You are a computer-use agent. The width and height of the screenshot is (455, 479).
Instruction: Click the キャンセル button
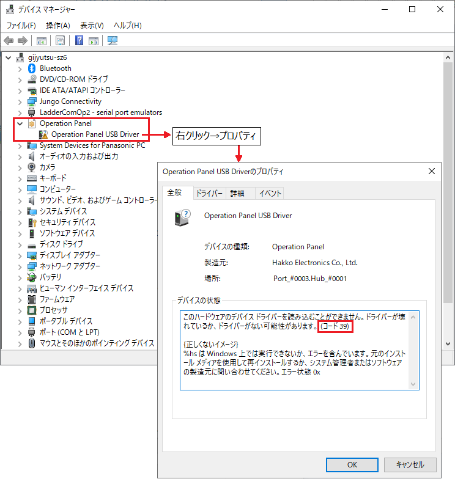coord(410,464)
